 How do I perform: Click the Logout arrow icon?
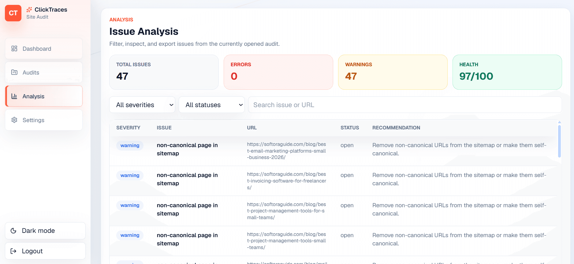pos(13,251)
